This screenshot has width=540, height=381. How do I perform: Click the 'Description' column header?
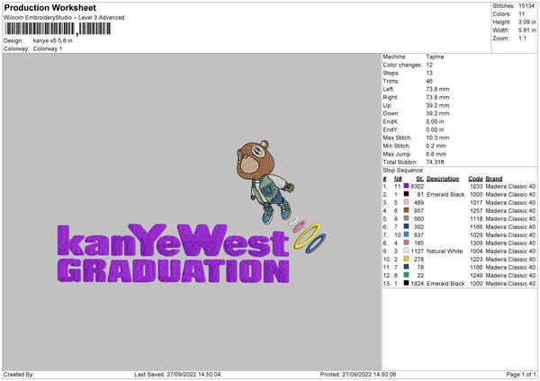point(443,179)
